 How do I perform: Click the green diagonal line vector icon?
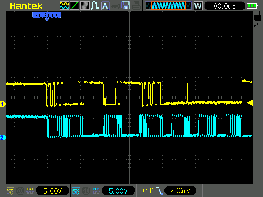pos(74,6)
